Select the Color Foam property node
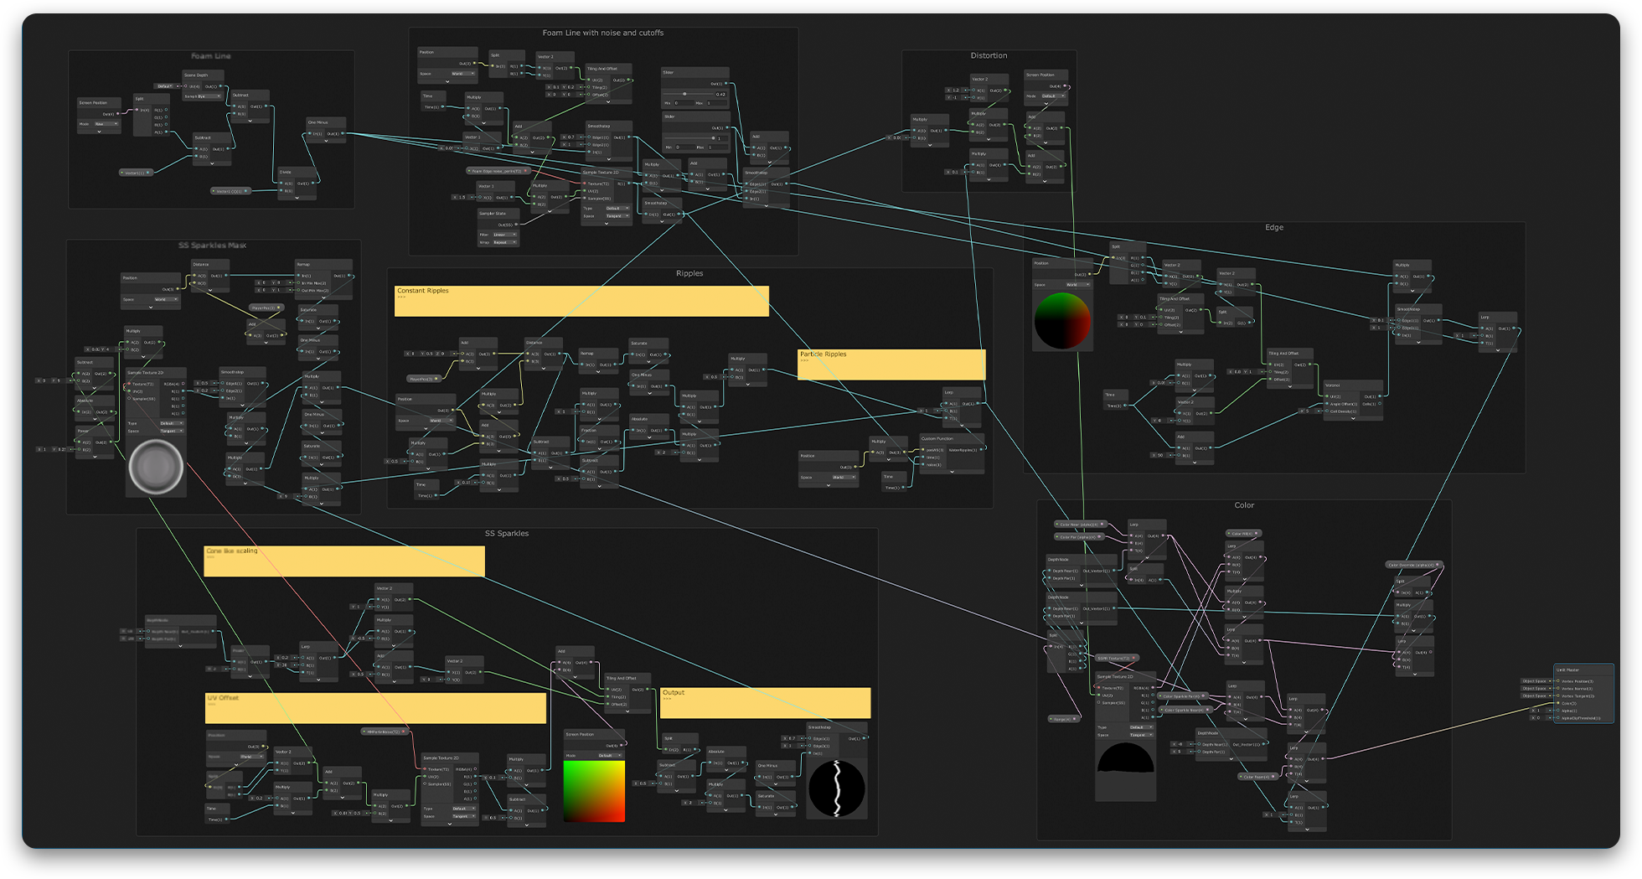 pos(1258,776)
